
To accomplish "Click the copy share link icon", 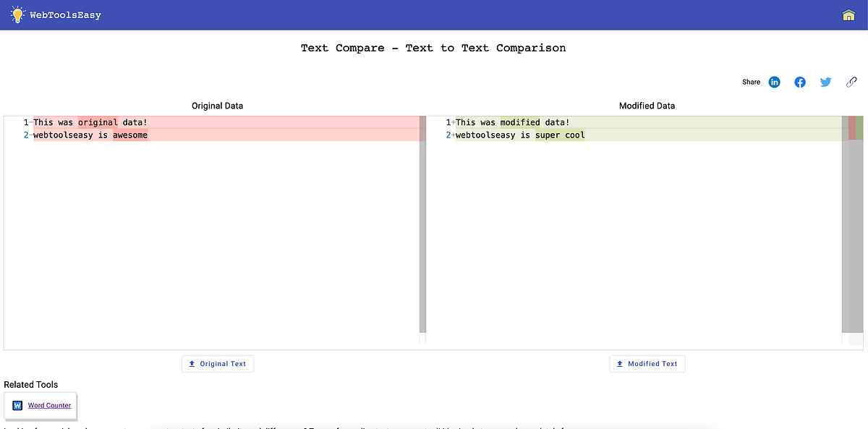I will click(x=851, y=82).
